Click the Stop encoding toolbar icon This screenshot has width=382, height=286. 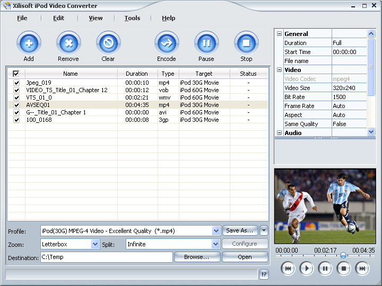tap(246, 43)
